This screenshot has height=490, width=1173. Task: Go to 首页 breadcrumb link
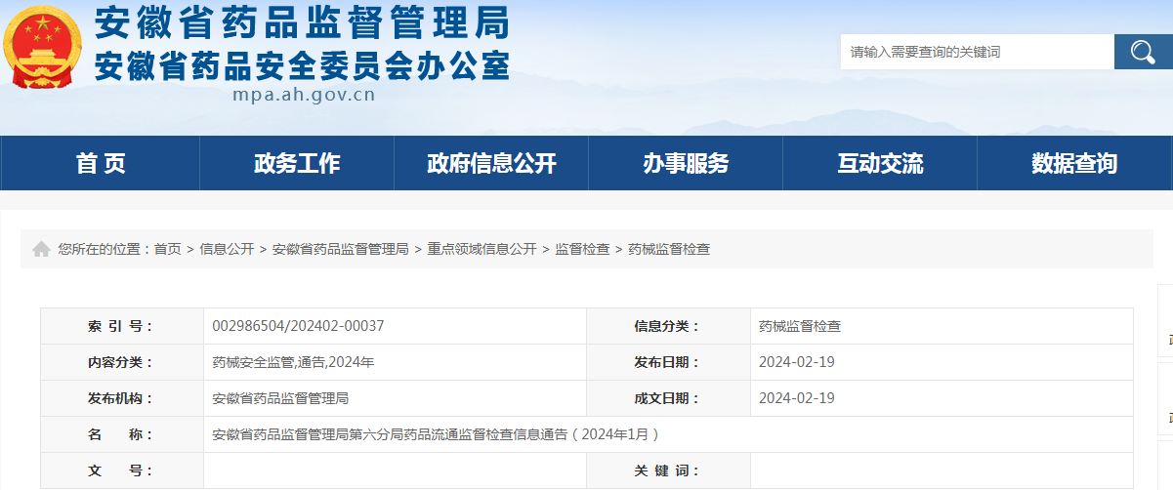pyautogui.click(x=167, y=249)
